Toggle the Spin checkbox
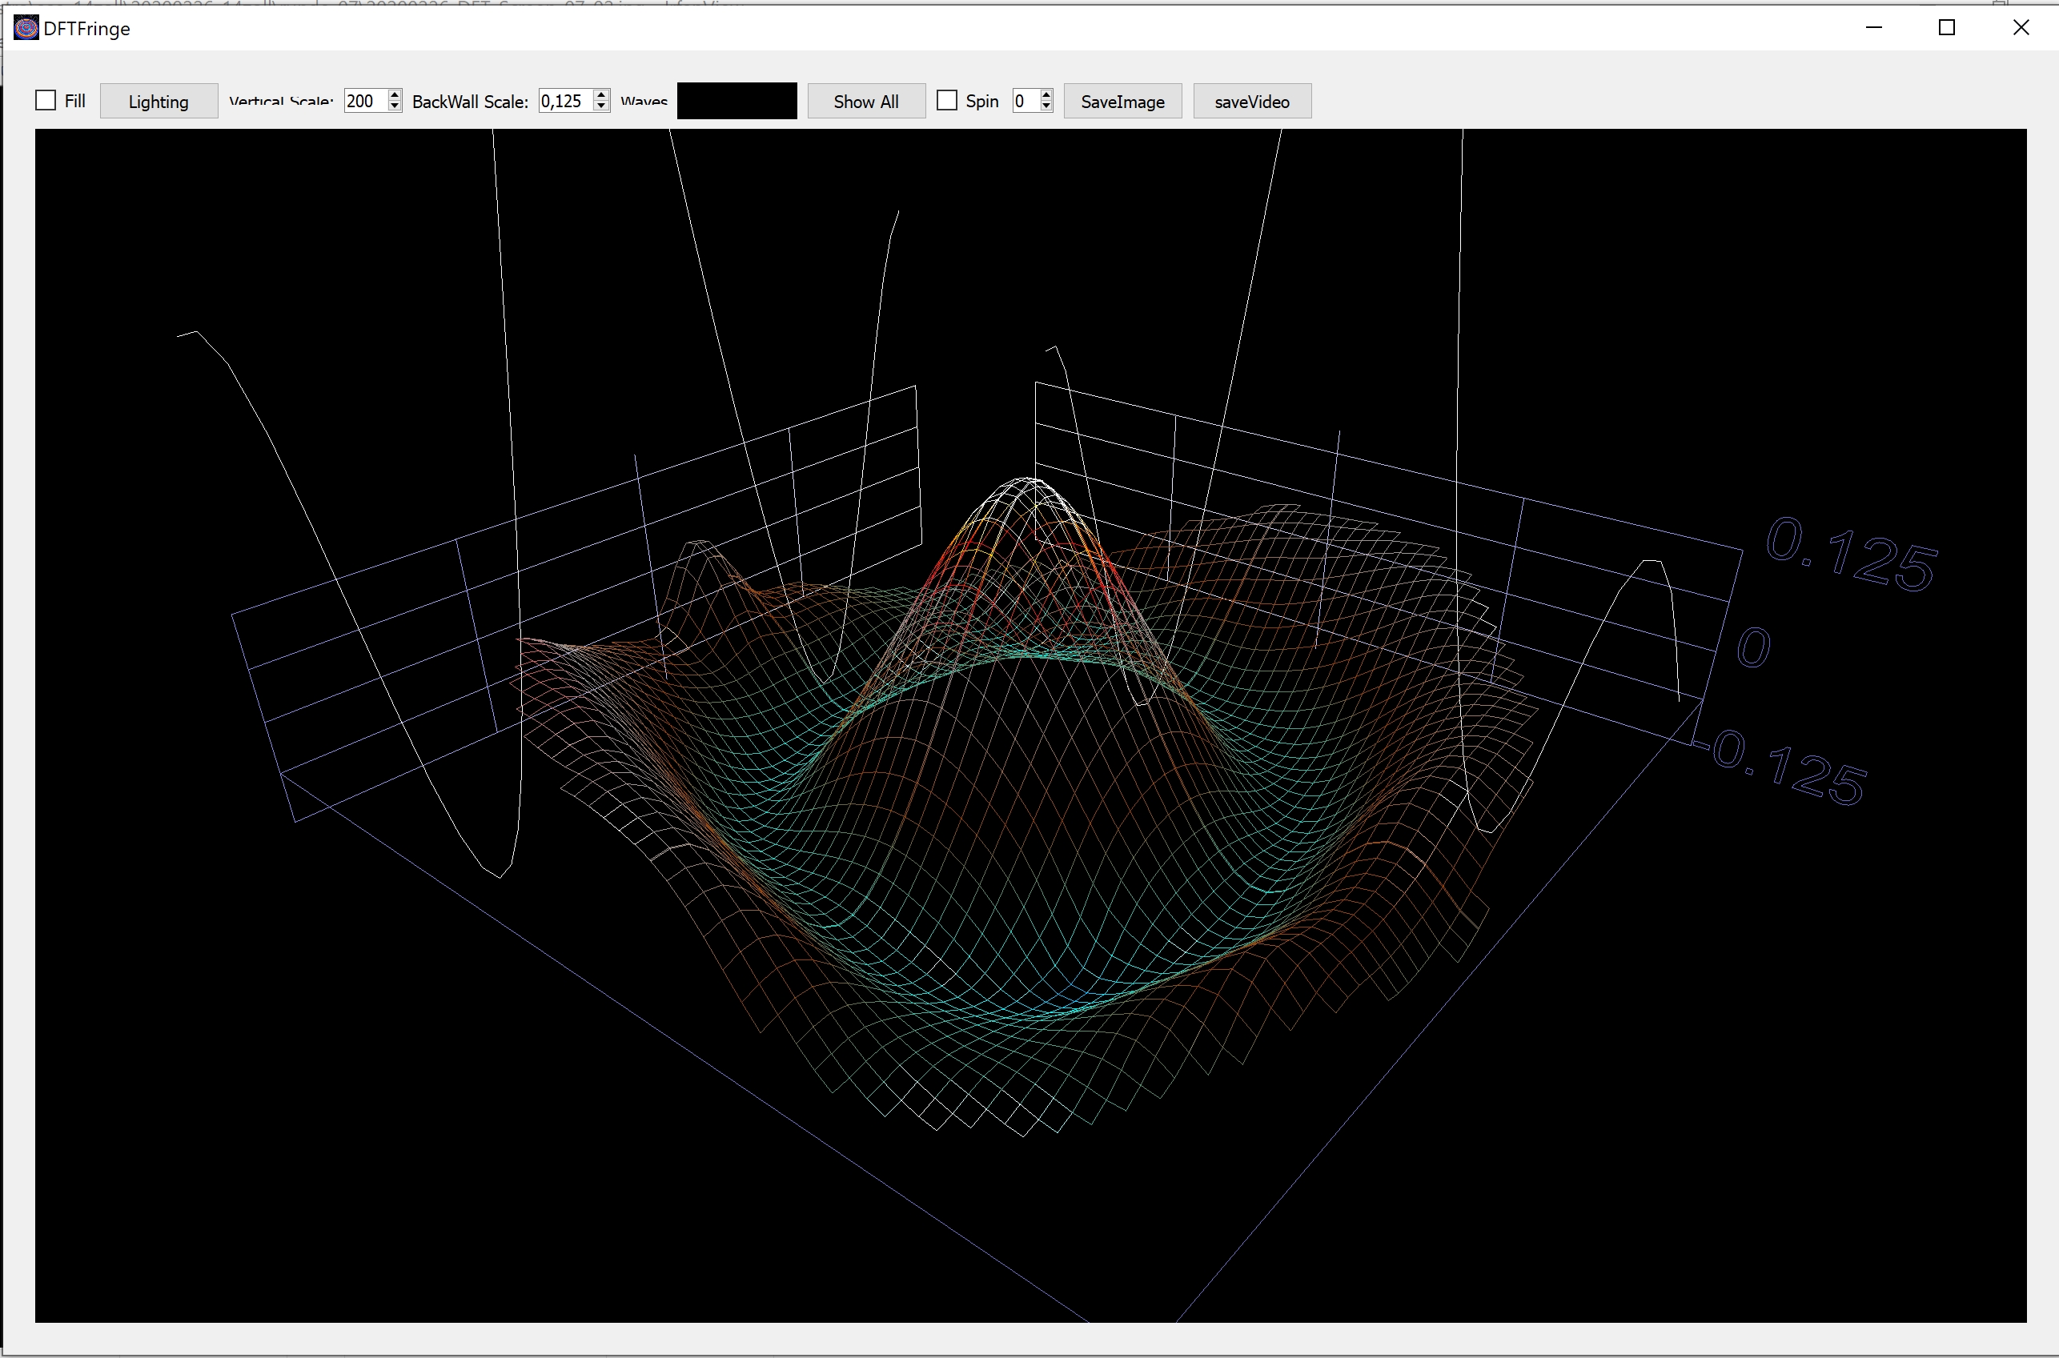The height and width of the screenshot is (1358, 2059). pos(948,101)
